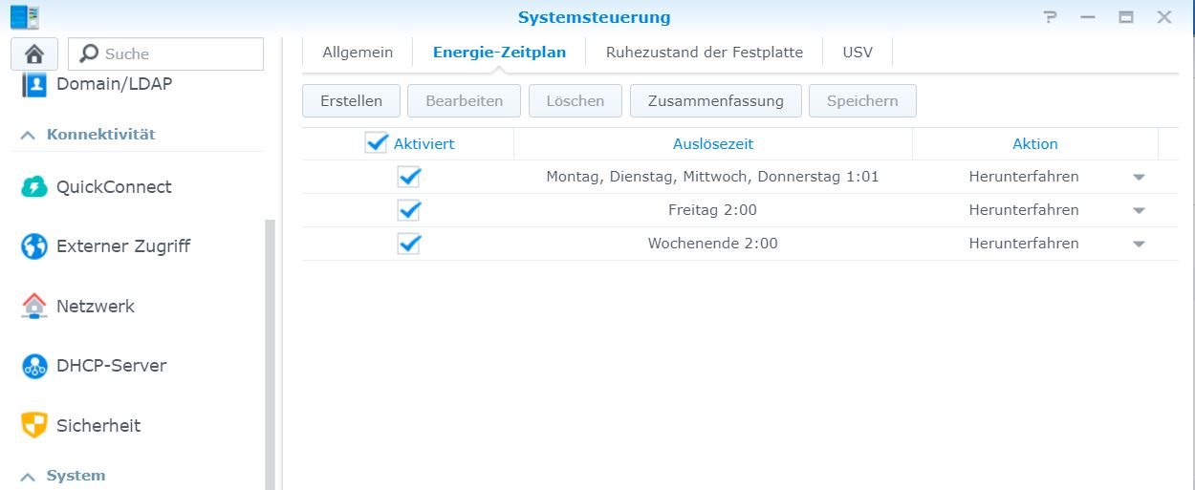Collapse the Konnektivität section
The height and width of the screenshot is (490, 1195).
[x=28, y=135]
